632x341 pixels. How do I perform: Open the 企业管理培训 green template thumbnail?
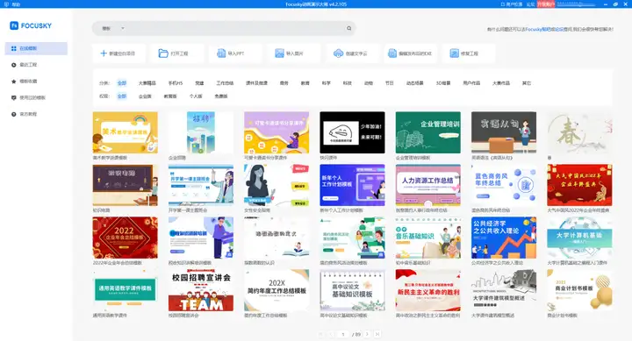pyautogui.click(x=428, y=132)
